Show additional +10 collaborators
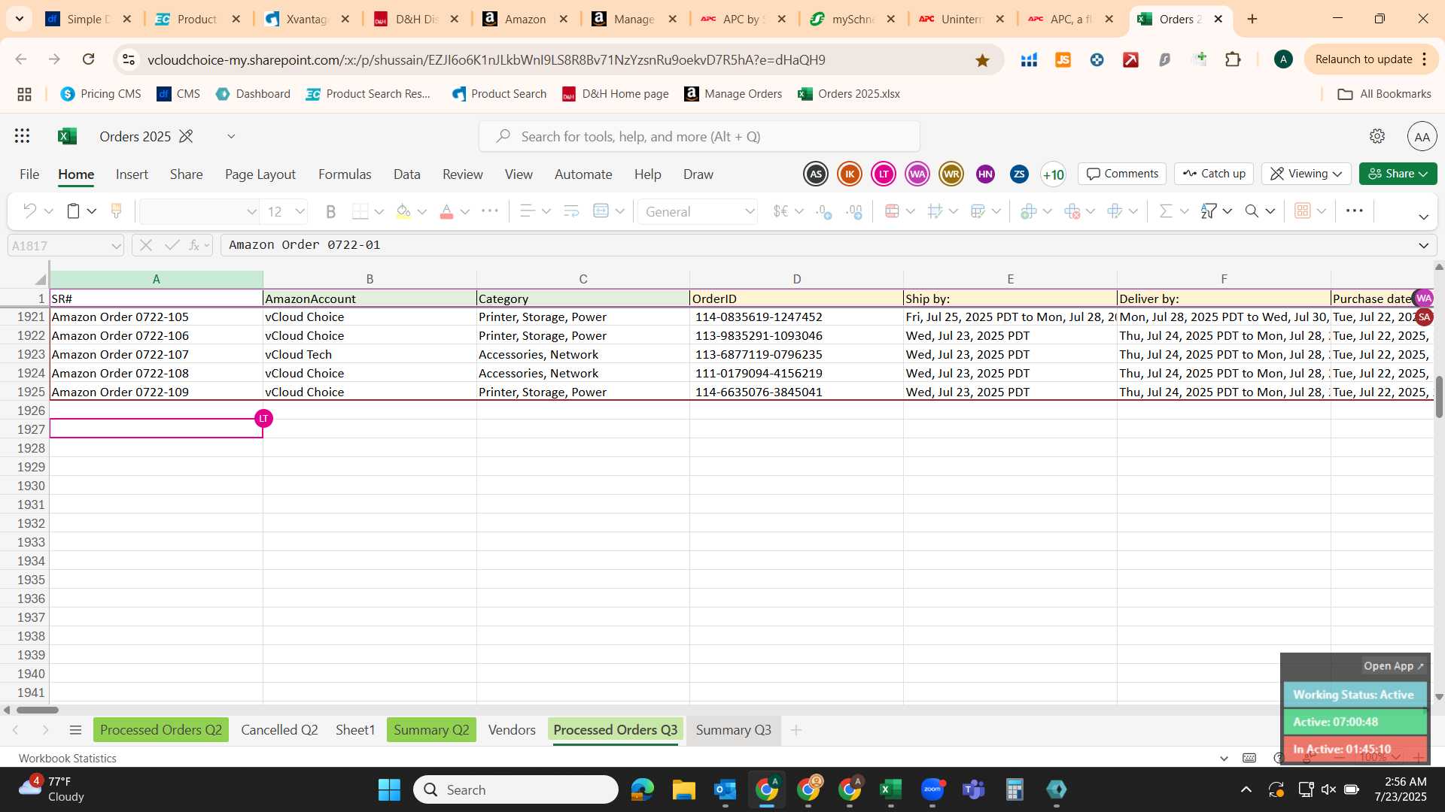1445x812 pixels. (1053, 174)
